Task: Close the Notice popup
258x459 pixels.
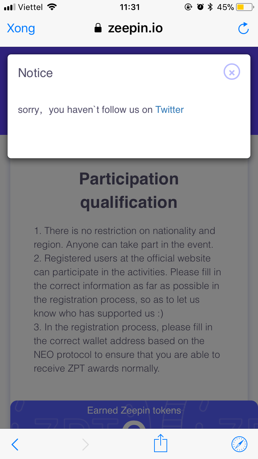Action: coord(232,72)
